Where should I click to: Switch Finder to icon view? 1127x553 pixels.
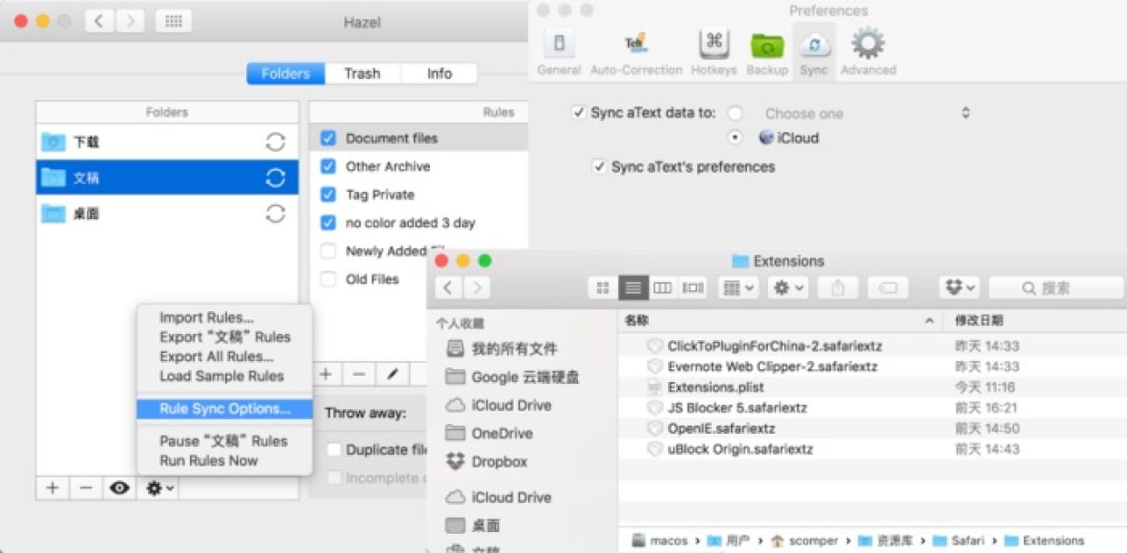pos(603,287)
